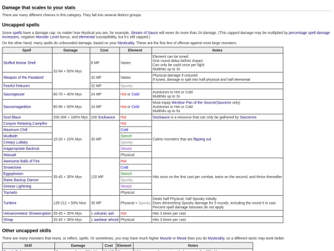Follow the Mysticality link above the spells table
The width and height of the screenshot is (334, 251).
click(x=126, y=43)
